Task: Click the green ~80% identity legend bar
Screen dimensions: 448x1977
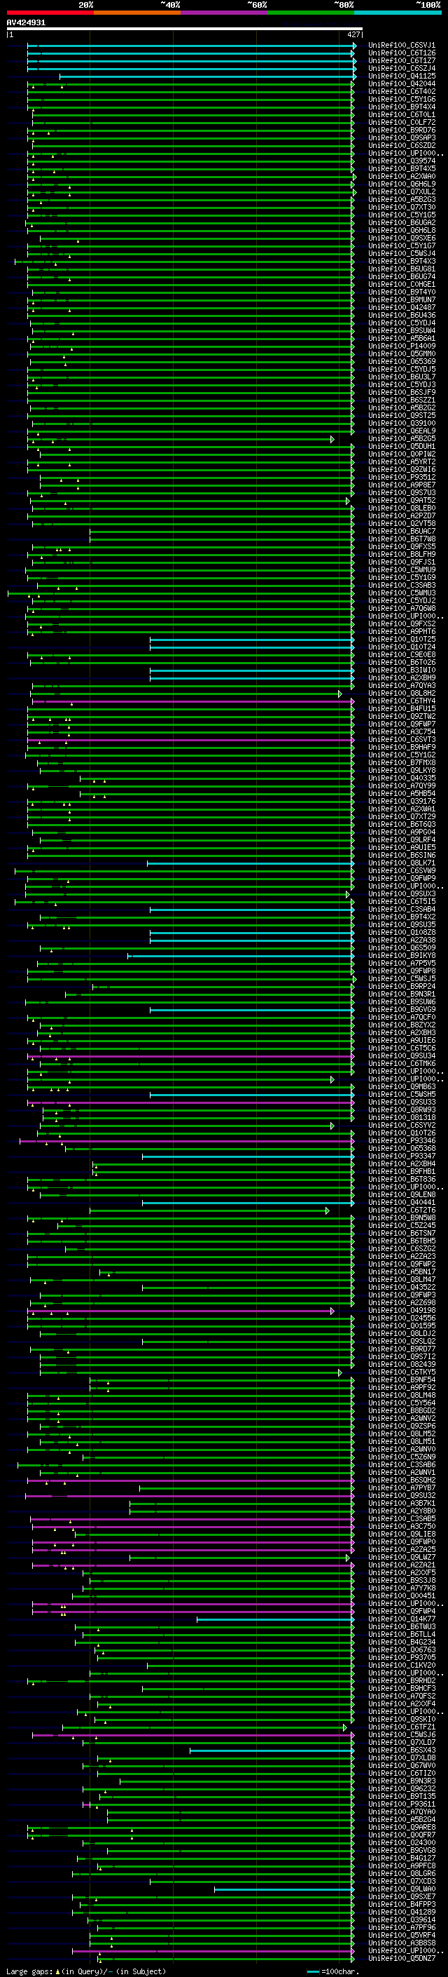Action: tap(311, 13)
